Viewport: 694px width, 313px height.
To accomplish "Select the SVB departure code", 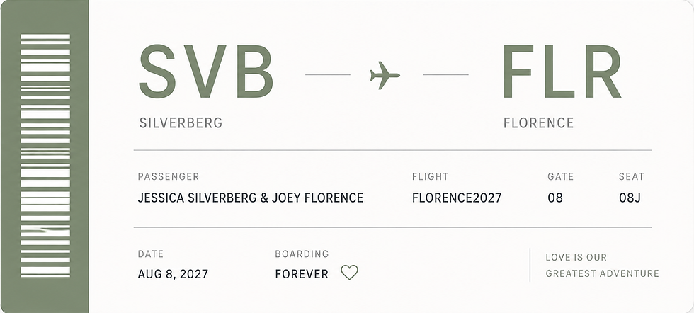I will coord(206,72).
